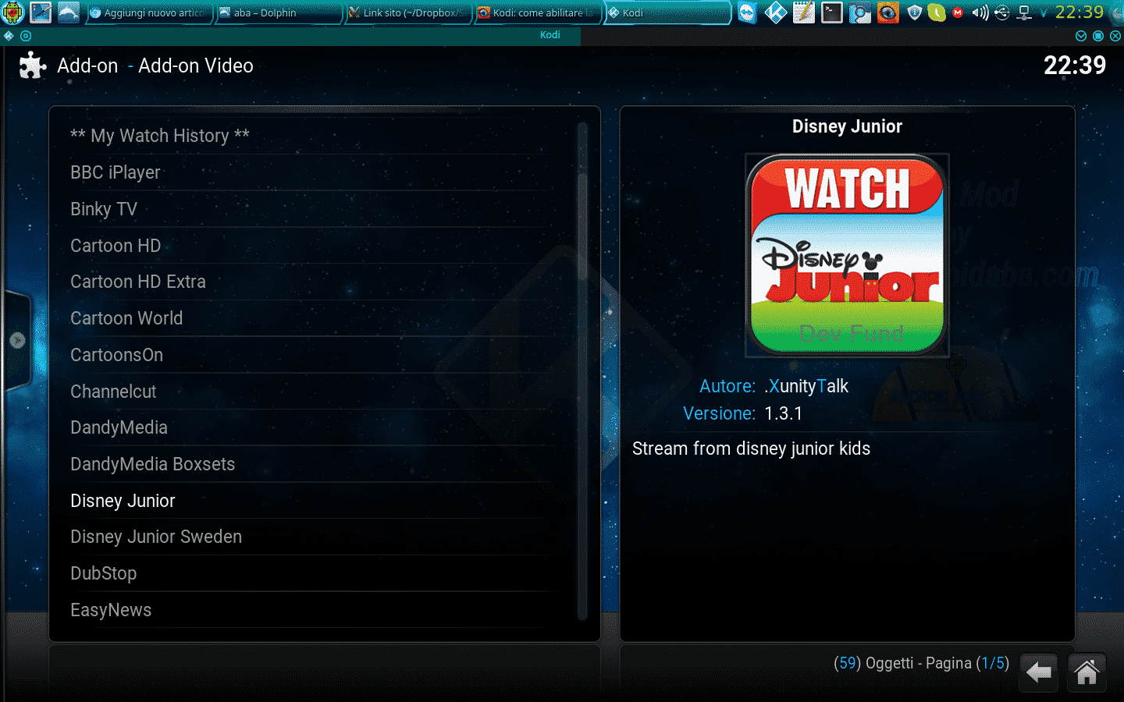Expand the left side panel arrow

point(17,341)
